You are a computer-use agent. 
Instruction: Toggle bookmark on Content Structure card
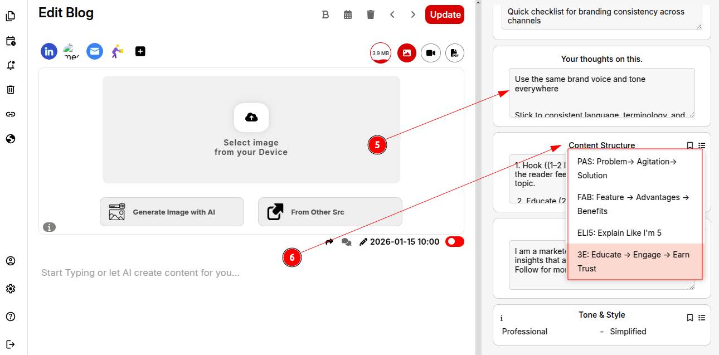pos(689,145)
